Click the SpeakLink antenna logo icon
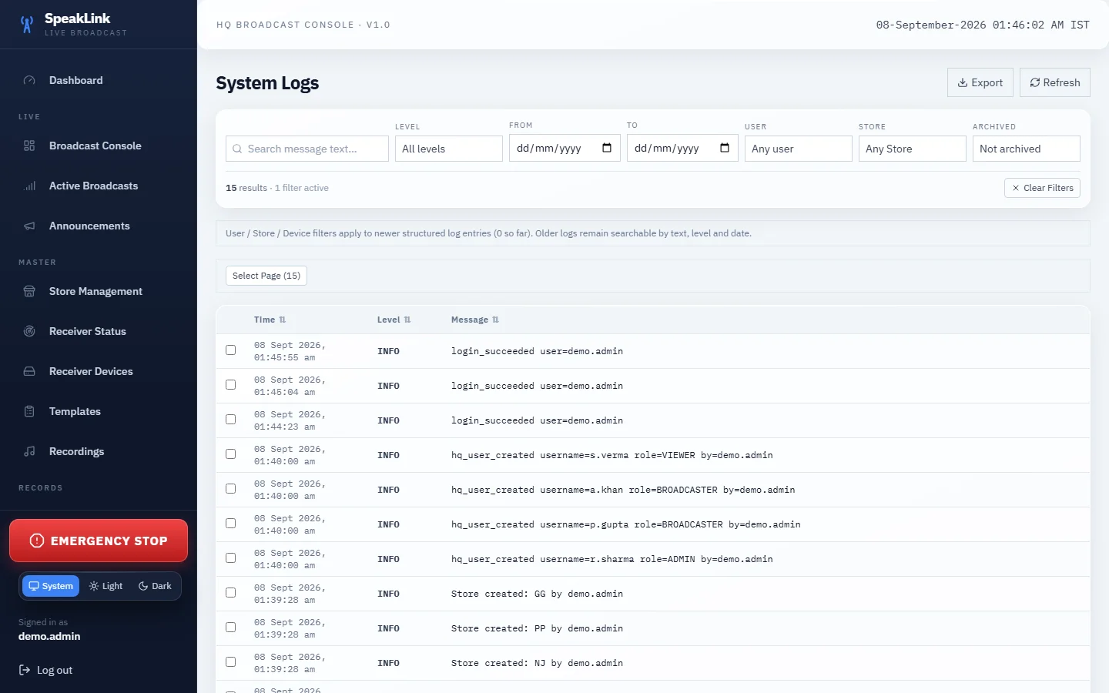 27,25
